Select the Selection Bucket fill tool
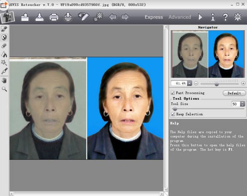This screenshot has width=247, height=196. [x=4, y=54]
